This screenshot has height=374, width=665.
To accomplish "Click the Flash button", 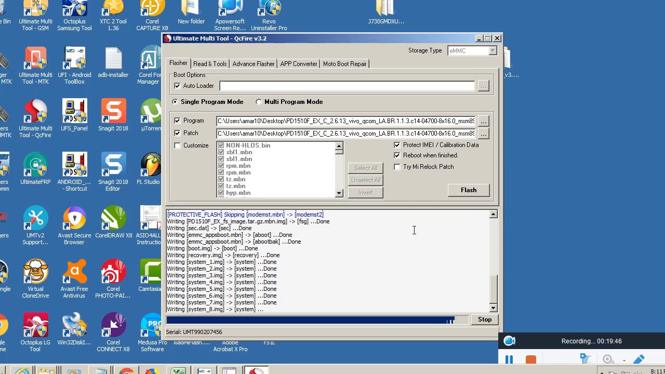I will coord(469,190).
